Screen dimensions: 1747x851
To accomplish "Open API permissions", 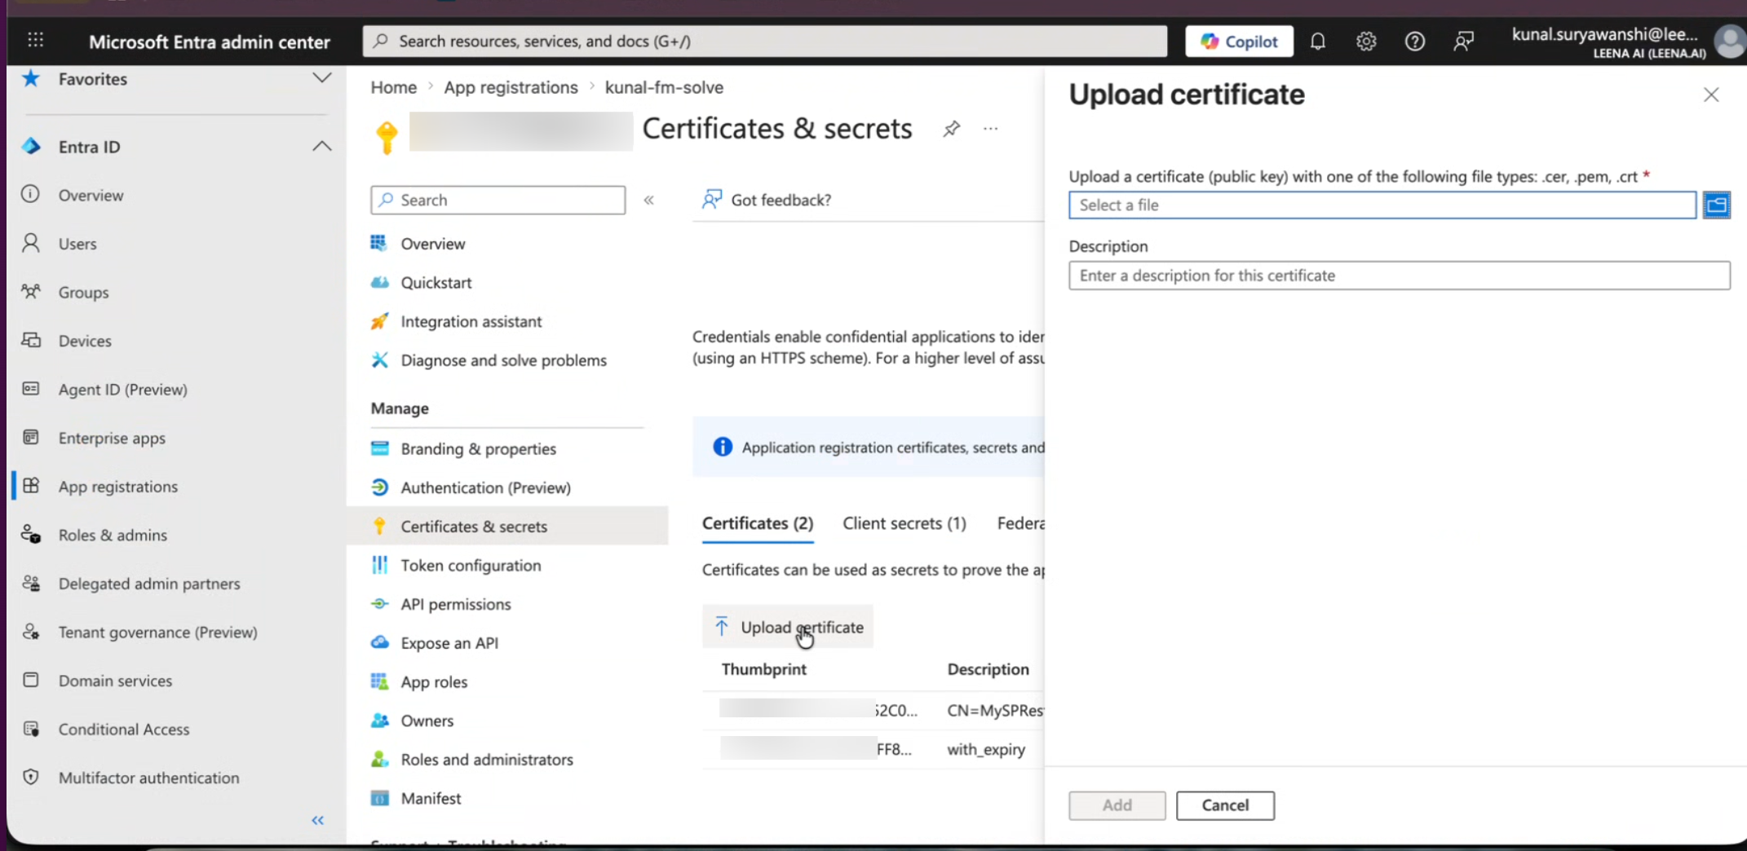I will point(455,604).
